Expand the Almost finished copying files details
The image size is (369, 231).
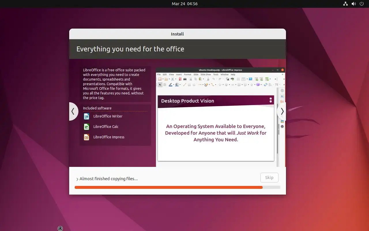[x=77, y=179]
